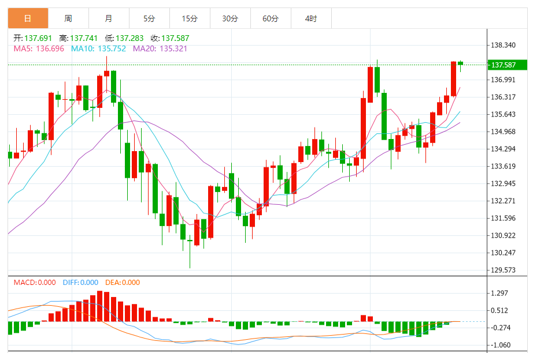The image size is (533, 353).
Task: Open the 60分 chart tab
Action: [x=271, y=18]
